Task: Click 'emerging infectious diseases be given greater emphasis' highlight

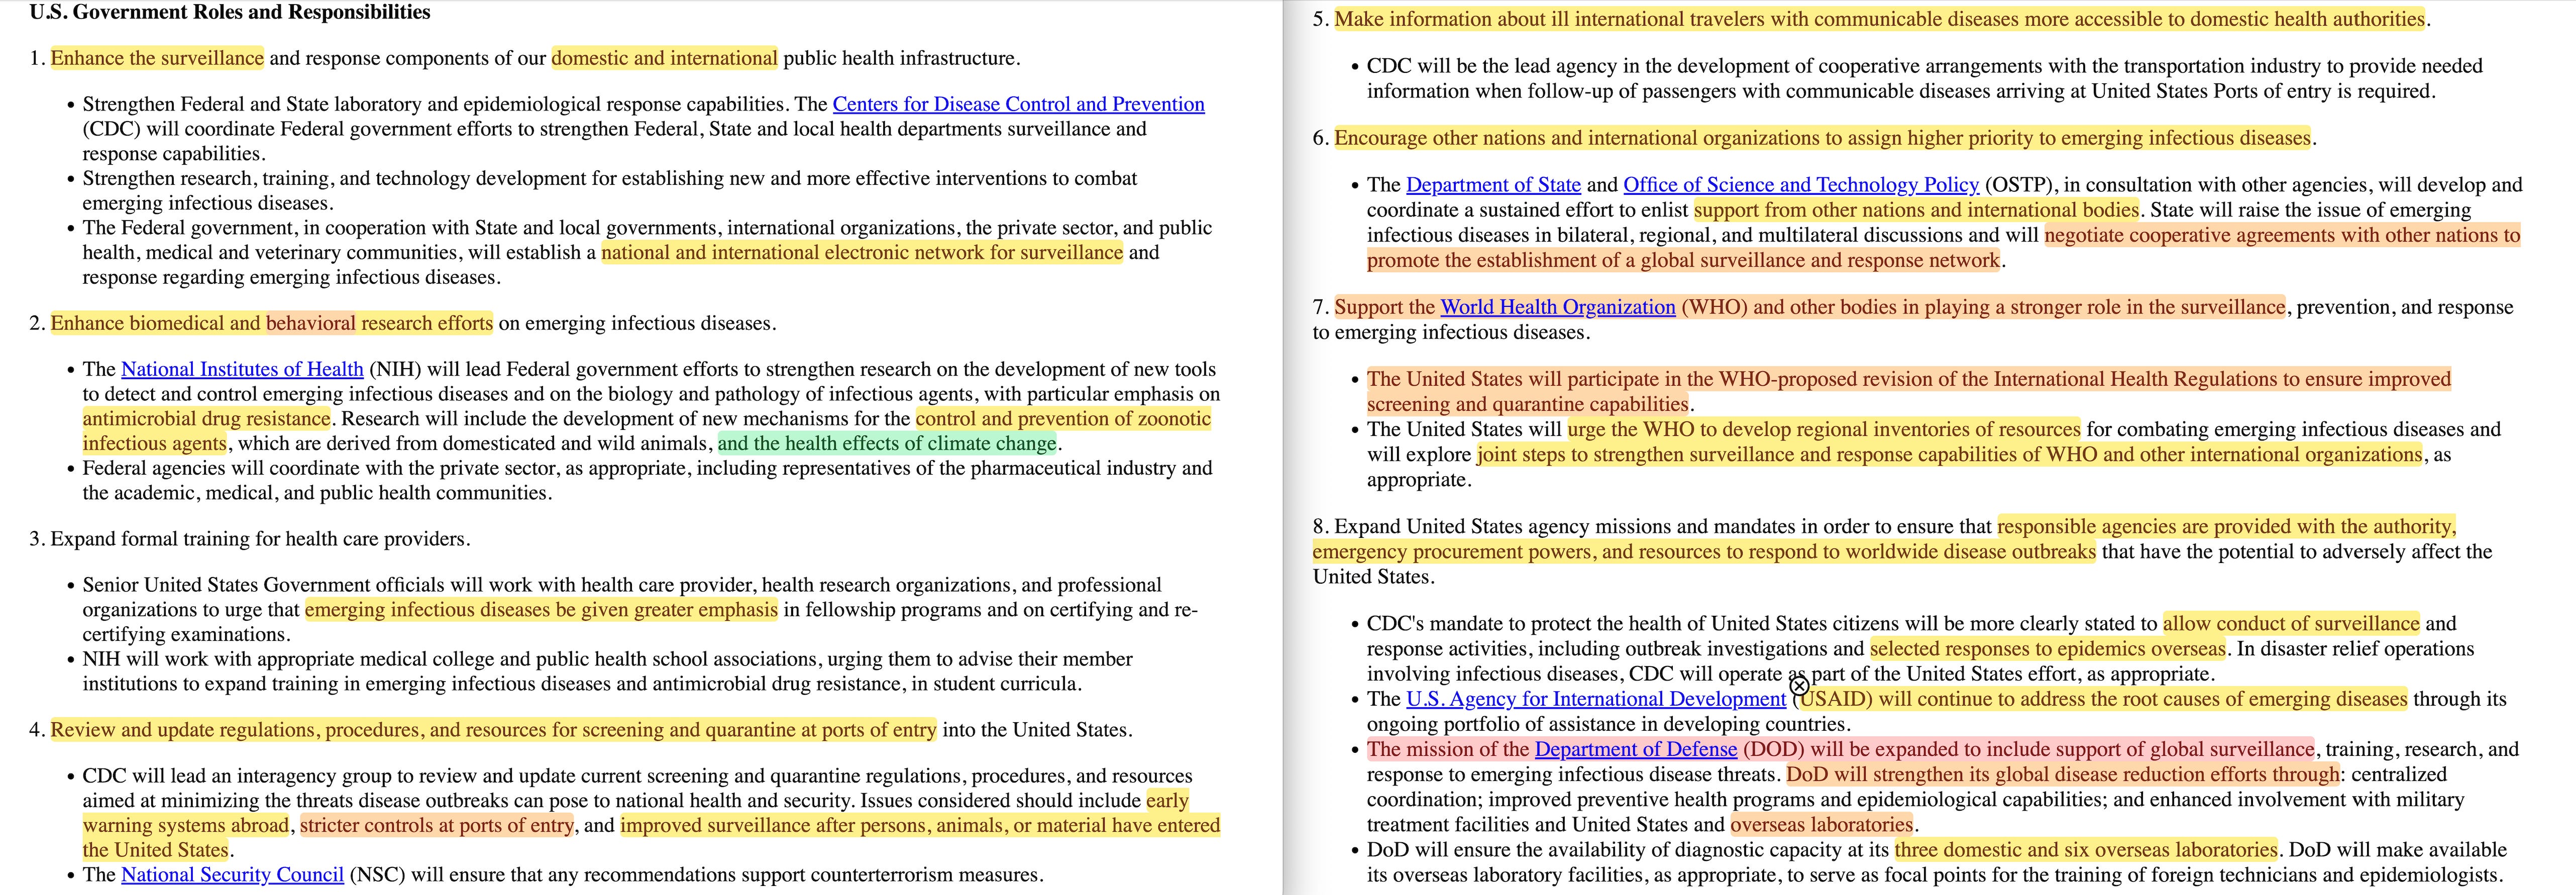Action: (541, 610)
